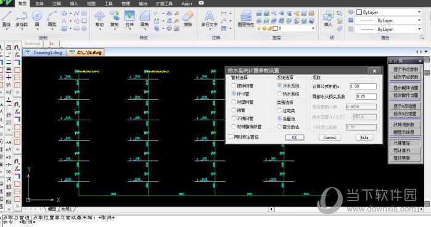The height and width of the screenshot is (227, 431).
Task: Click the 计算管径 panel button
Action: [x=405, y=143]
